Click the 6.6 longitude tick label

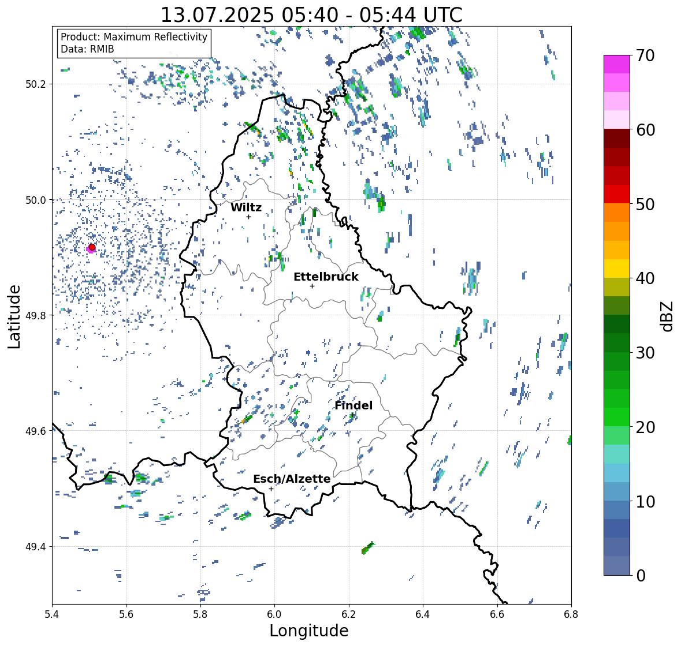click(497, 614)
